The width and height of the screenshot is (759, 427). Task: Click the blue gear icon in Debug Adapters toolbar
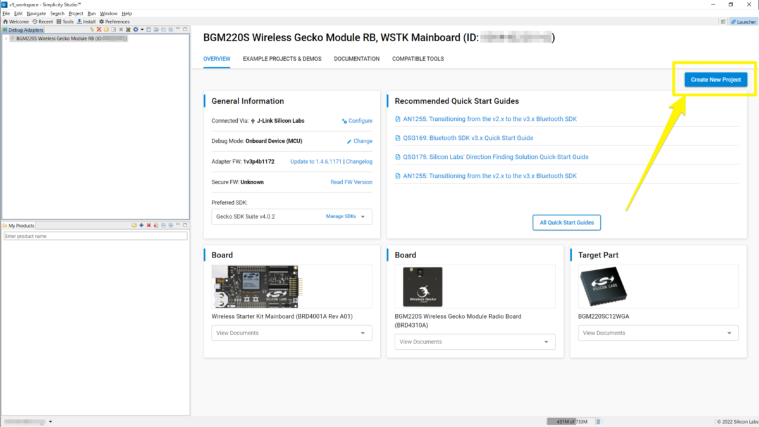pos(135,30)
